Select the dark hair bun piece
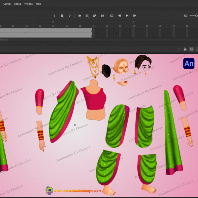 click(106, 71)
